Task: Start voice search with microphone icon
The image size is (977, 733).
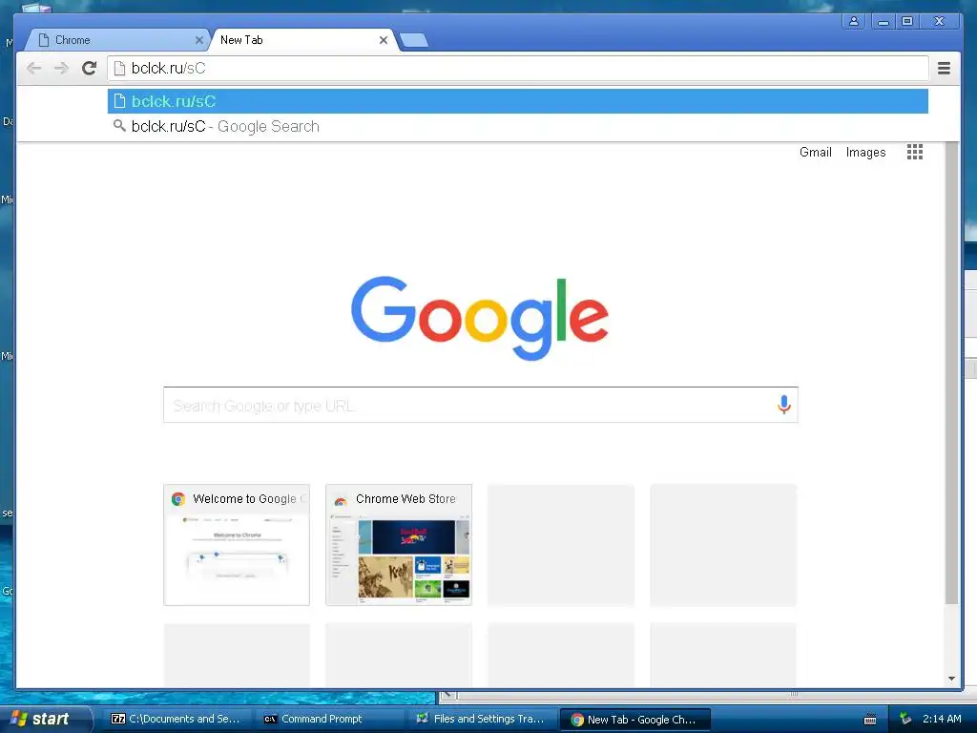Action: click(784, 405)
